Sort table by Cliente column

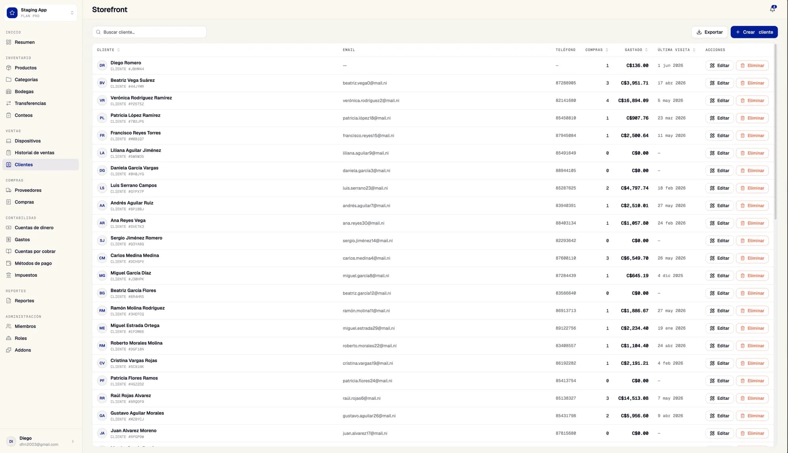point(108,50)
